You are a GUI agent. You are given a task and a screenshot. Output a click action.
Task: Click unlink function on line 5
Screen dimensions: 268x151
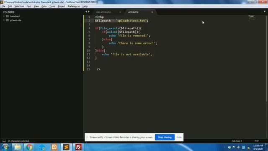[x=112, y=32]
